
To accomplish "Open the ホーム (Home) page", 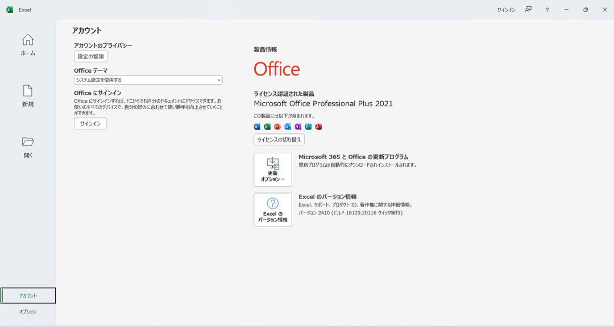I will 28,45.
